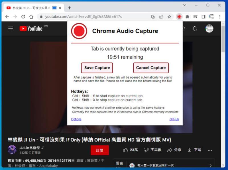Click the YouTube logo
Screen dimensions: 228x170
[x=31, y=29]
